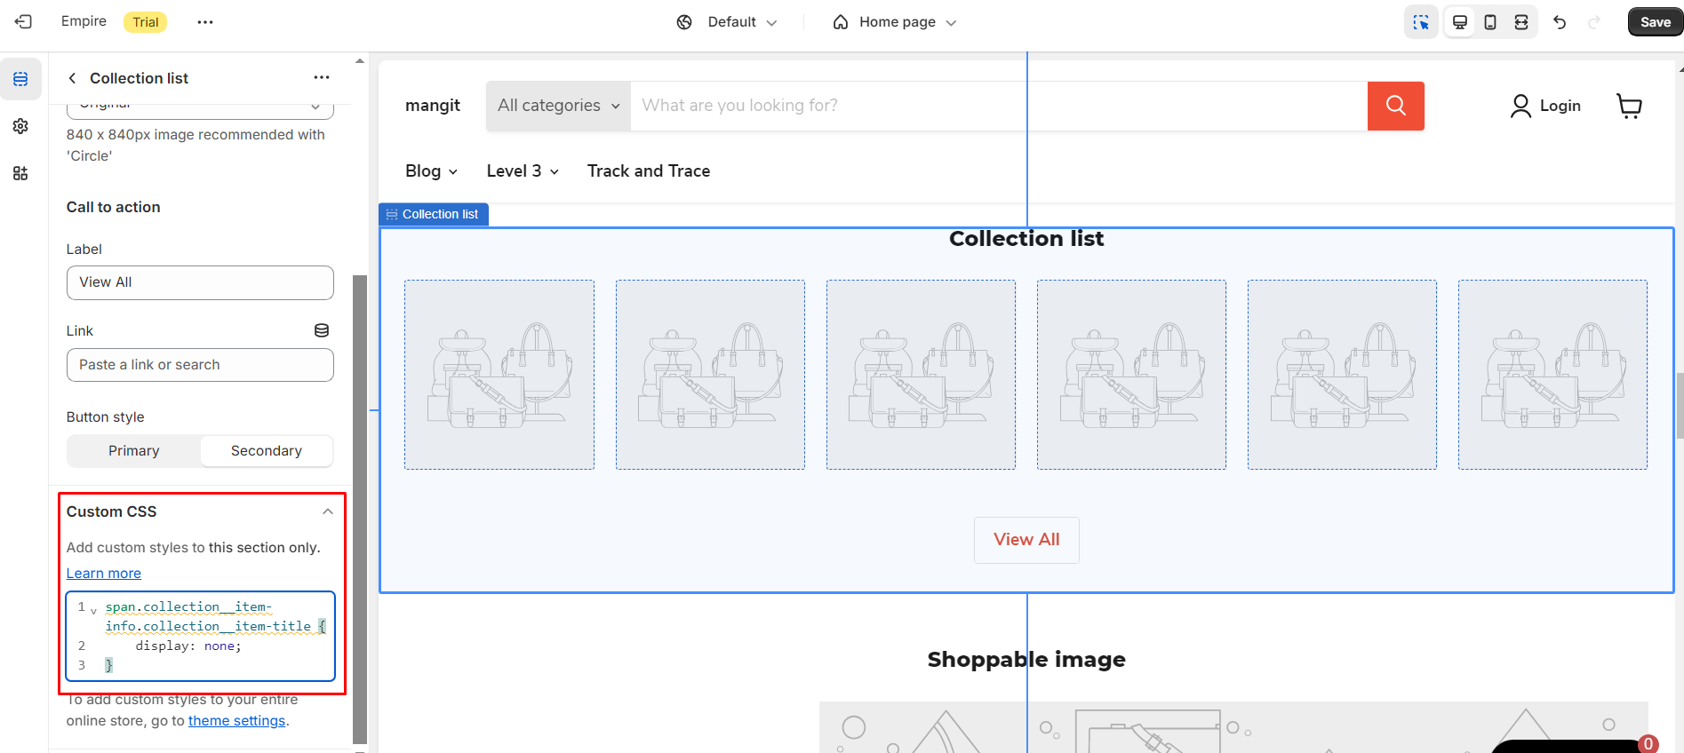Screen dimensions: 1684x753
Task: Open the Default theme style dropdown
Action: point(727,22)
